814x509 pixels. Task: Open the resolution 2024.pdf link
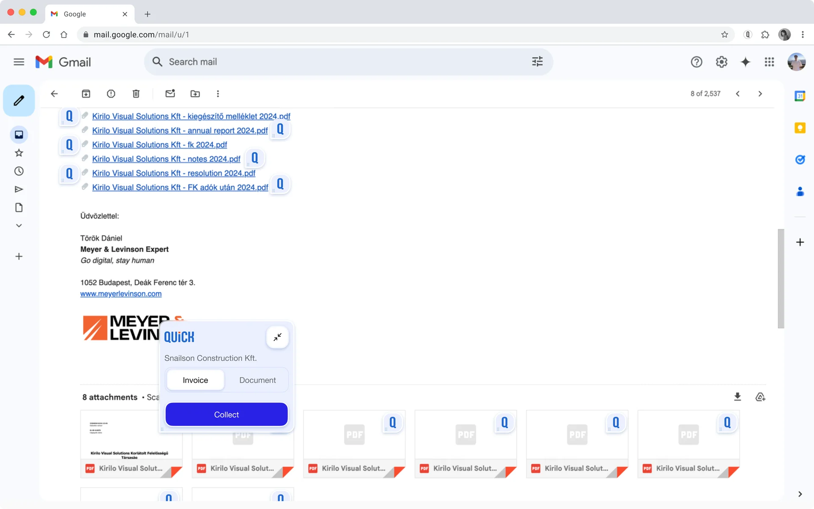tap(174, 173)
